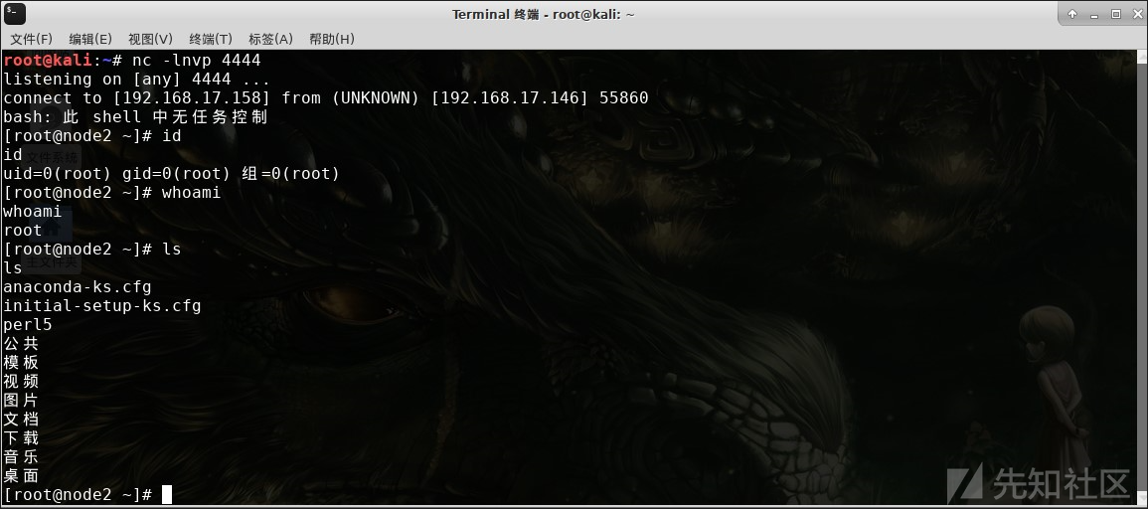Open the 视图(V) menu
This screenshot has width=1148, height=509.
point(151,39)
